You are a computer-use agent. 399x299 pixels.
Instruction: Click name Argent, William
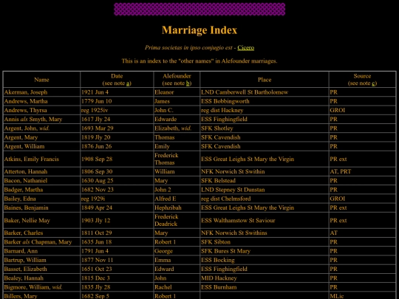[x=24, y=146]
